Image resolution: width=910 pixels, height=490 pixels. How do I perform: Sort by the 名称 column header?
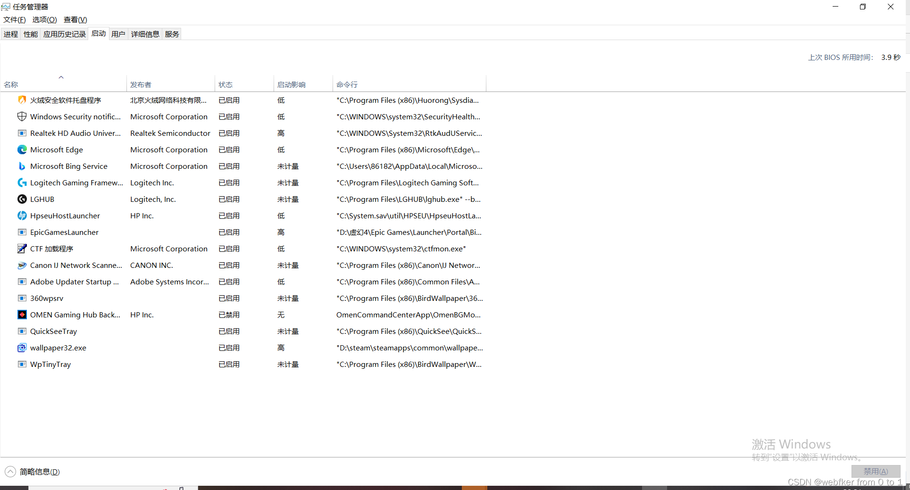pyautogui.click(x=63, y=84)
